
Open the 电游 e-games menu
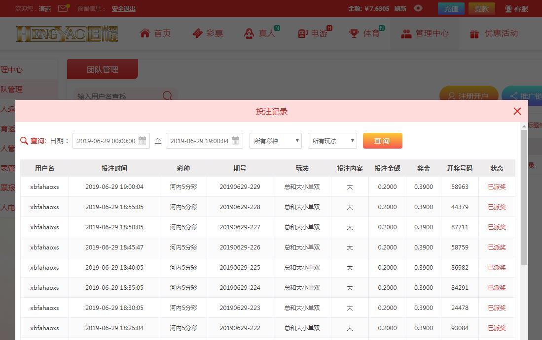(315, 33)
